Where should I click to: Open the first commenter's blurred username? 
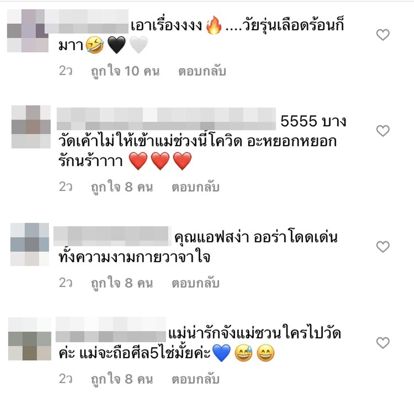[87, 22]
